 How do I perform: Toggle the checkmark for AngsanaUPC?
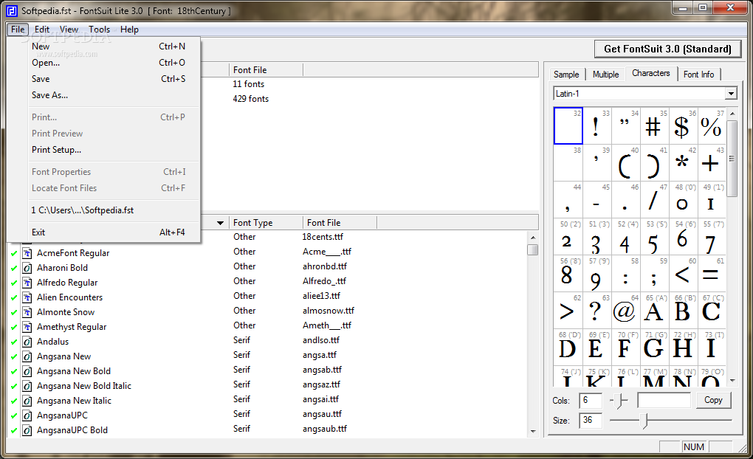[x=14, y=416]
